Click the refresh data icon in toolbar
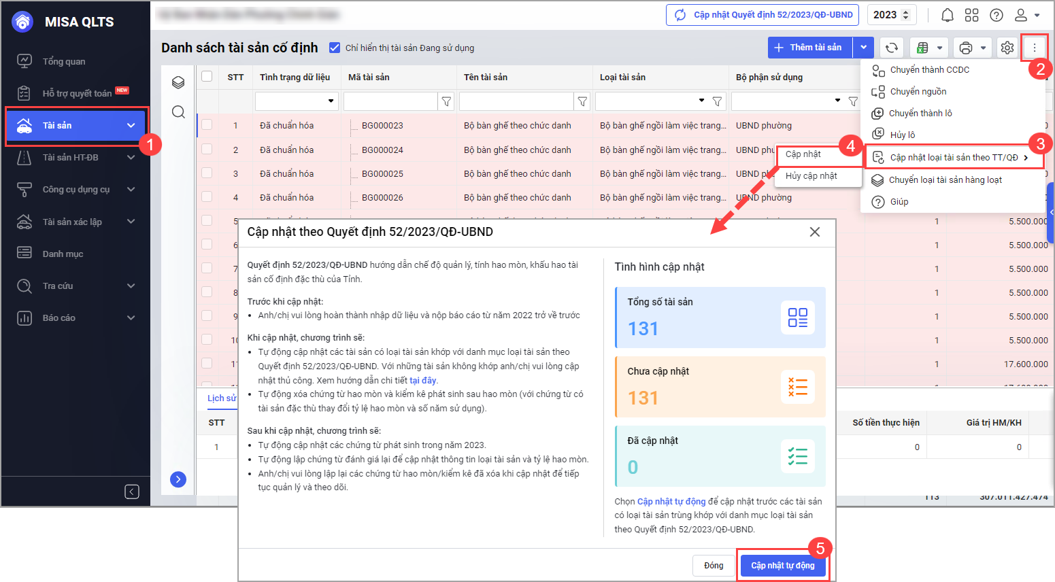 pyautogui.click(x=891, y=48)
